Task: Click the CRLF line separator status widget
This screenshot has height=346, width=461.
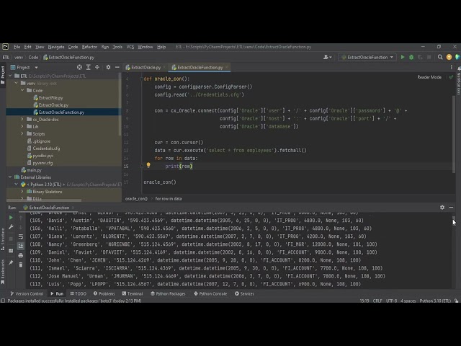Action: [377, 301]
